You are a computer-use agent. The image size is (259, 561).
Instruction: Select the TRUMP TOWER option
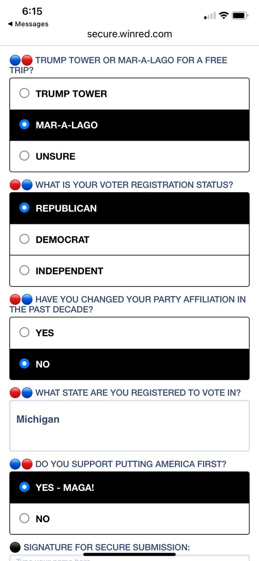[129, 93]
